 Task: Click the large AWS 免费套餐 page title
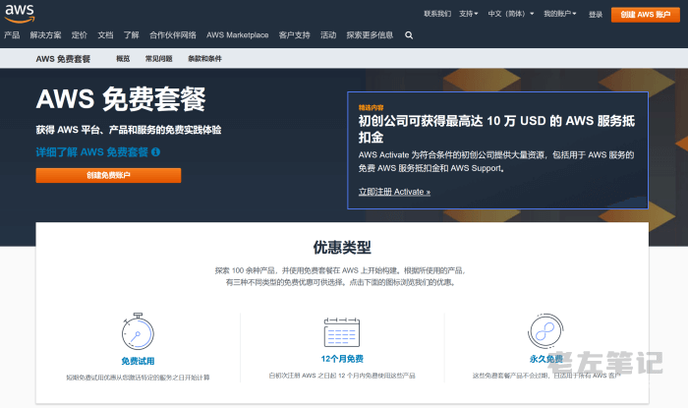[121, 99]
